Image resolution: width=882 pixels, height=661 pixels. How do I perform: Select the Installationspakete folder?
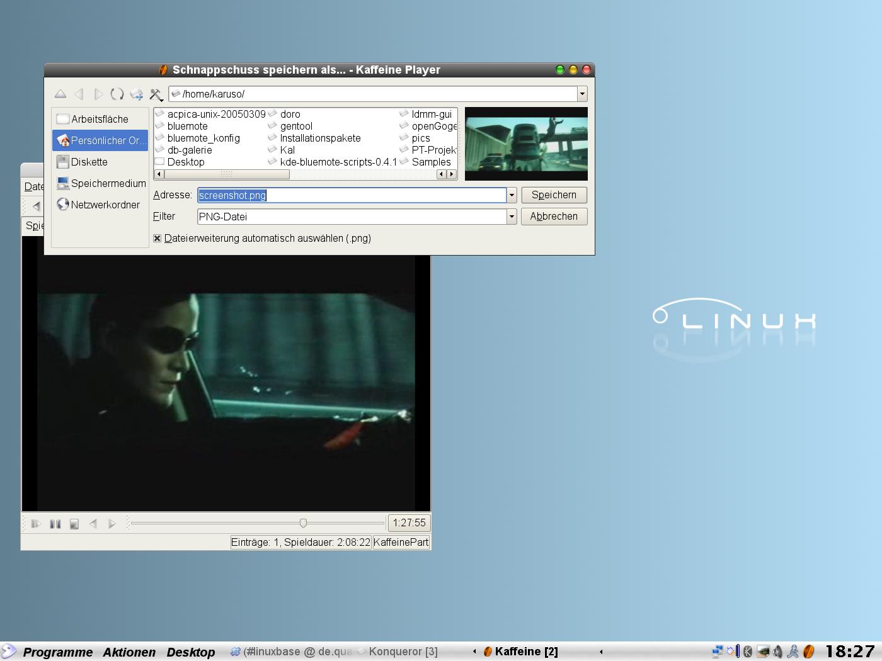pos(314,138)
